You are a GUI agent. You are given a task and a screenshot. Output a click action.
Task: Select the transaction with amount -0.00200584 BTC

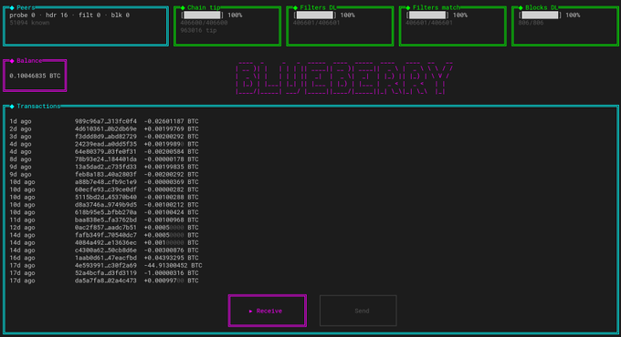pos(104,151)
